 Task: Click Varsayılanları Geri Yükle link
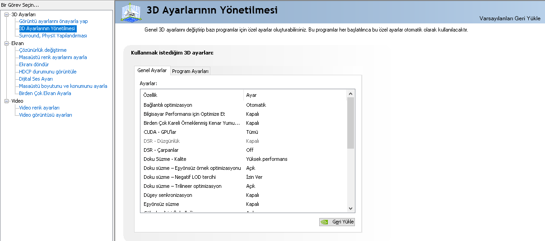(509, 18)
